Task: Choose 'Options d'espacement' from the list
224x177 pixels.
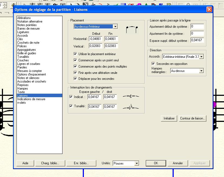Action: pos(32,74)
